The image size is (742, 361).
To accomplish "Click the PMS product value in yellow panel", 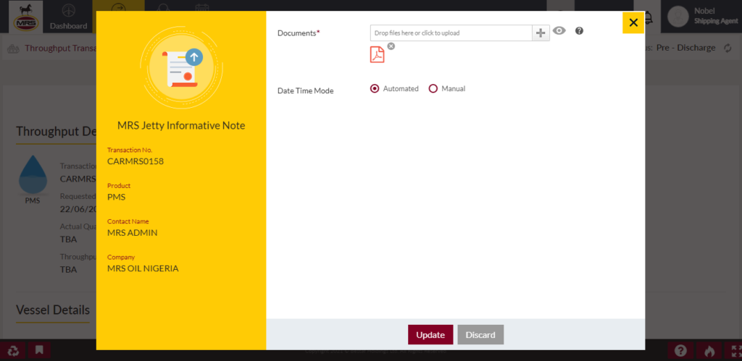I will coord(117,197).
